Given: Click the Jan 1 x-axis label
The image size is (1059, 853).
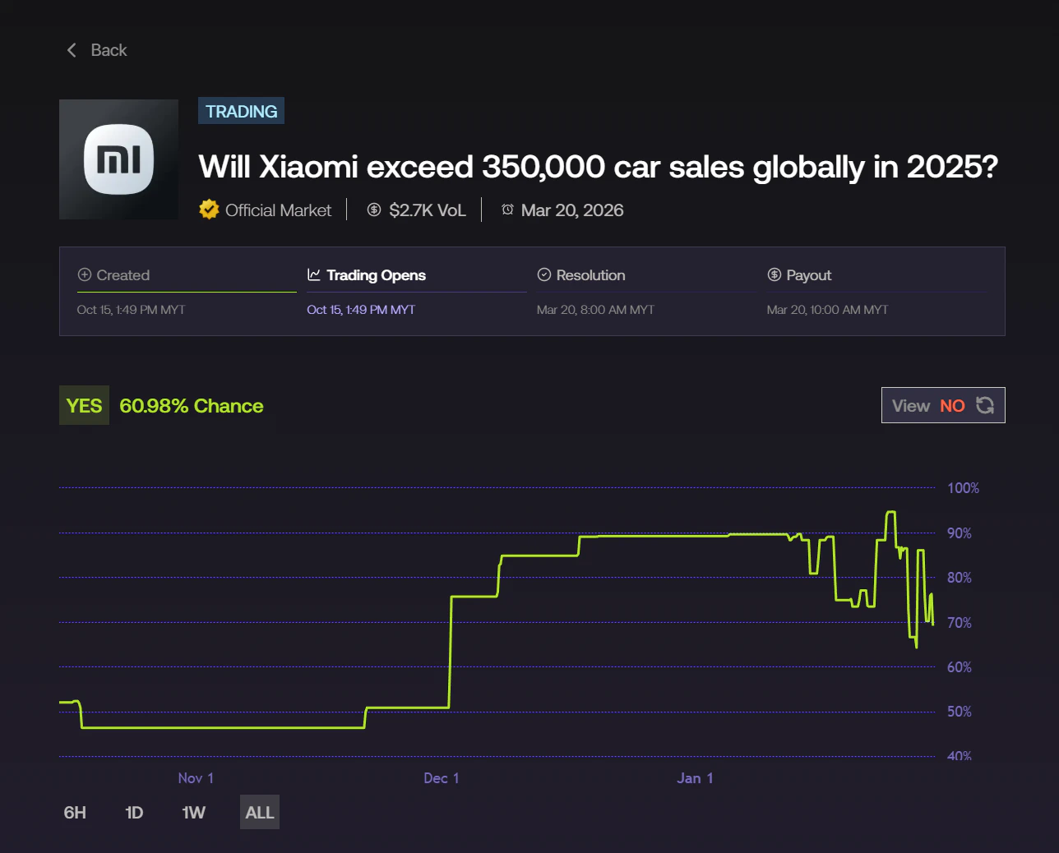Looking at the screenshot, I should 695,778.
